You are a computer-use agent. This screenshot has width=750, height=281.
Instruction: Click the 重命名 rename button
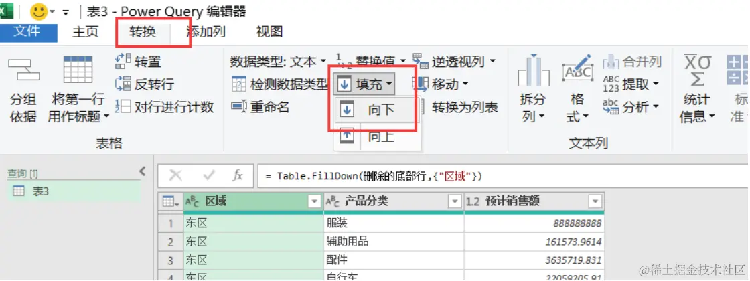click(260, 106)
